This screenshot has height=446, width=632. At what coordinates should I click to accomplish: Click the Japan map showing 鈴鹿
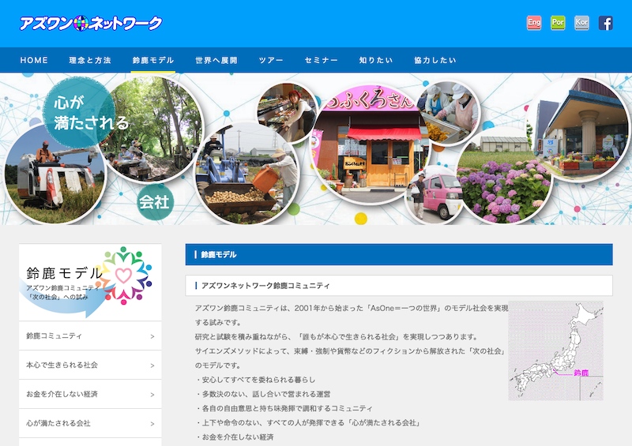point(556,350)
